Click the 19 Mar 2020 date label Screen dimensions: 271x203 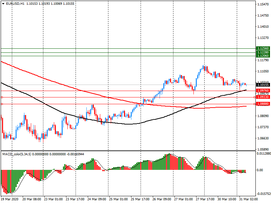point(9,199)
